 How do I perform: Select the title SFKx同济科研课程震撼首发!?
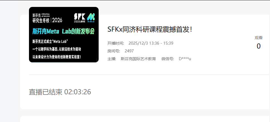[150, 29]
